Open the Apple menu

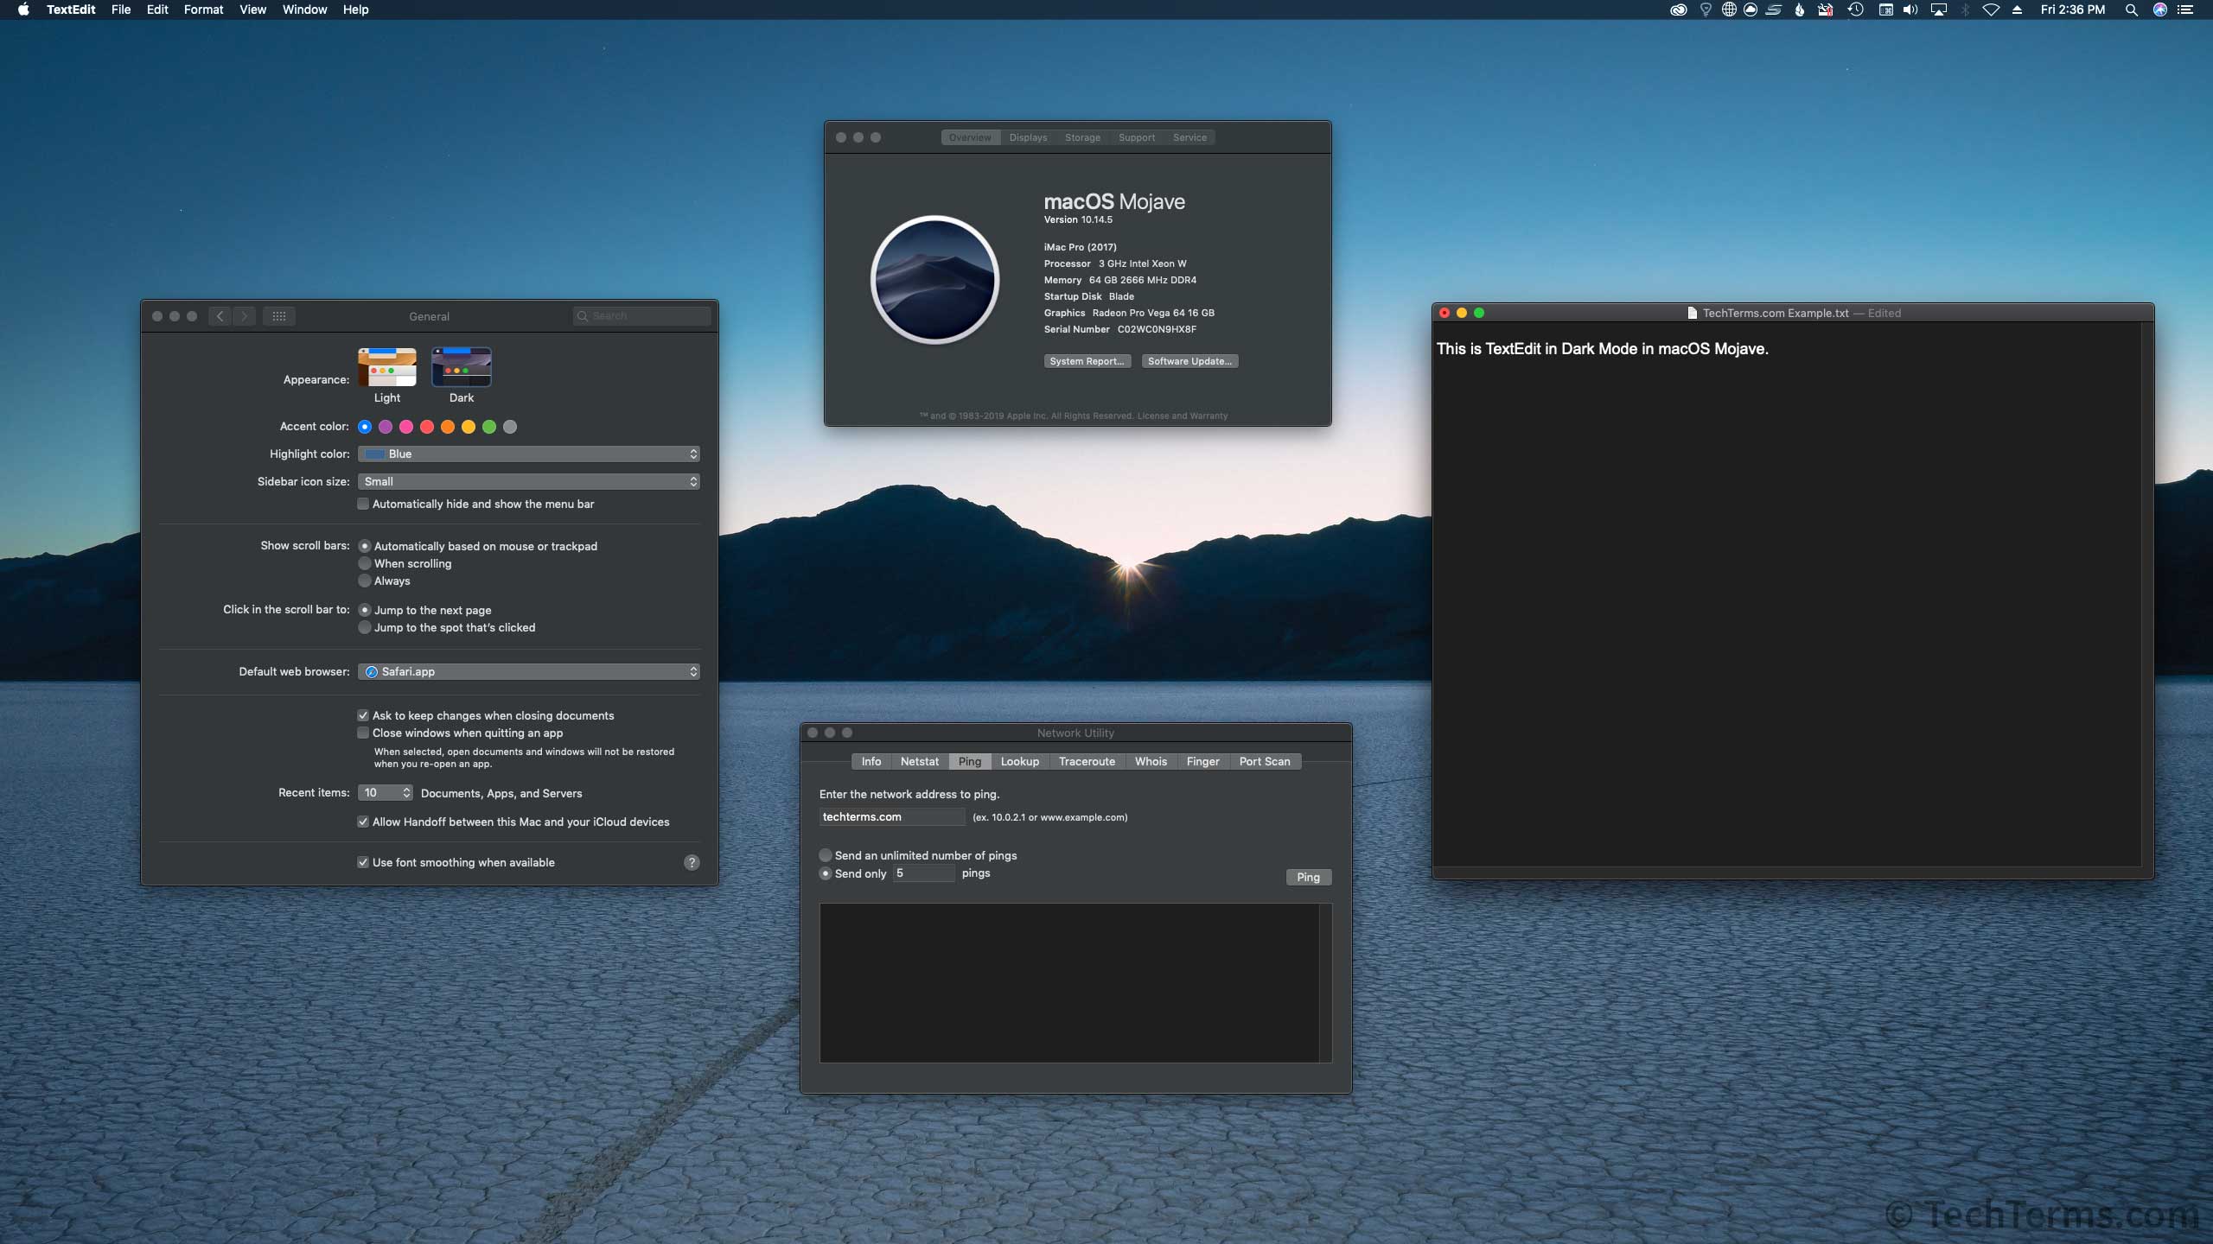23,10
